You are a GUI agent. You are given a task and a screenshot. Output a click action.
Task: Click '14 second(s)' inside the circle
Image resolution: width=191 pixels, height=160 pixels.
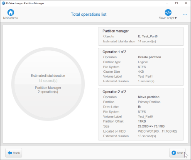[x=48, y=81]
